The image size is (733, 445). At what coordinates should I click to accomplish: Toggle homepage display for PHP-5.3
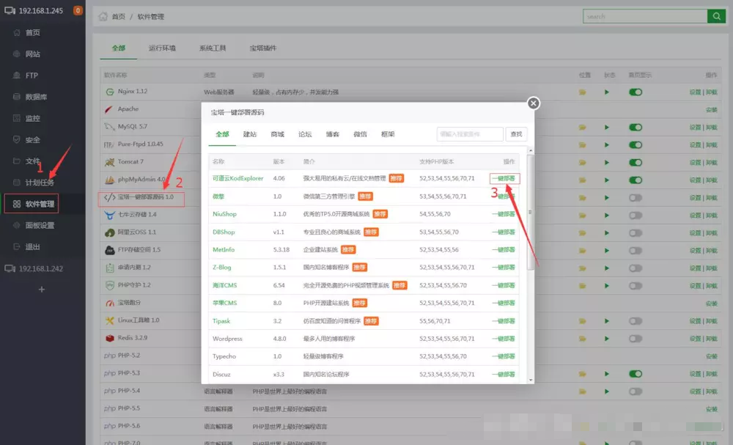(636, 374)
